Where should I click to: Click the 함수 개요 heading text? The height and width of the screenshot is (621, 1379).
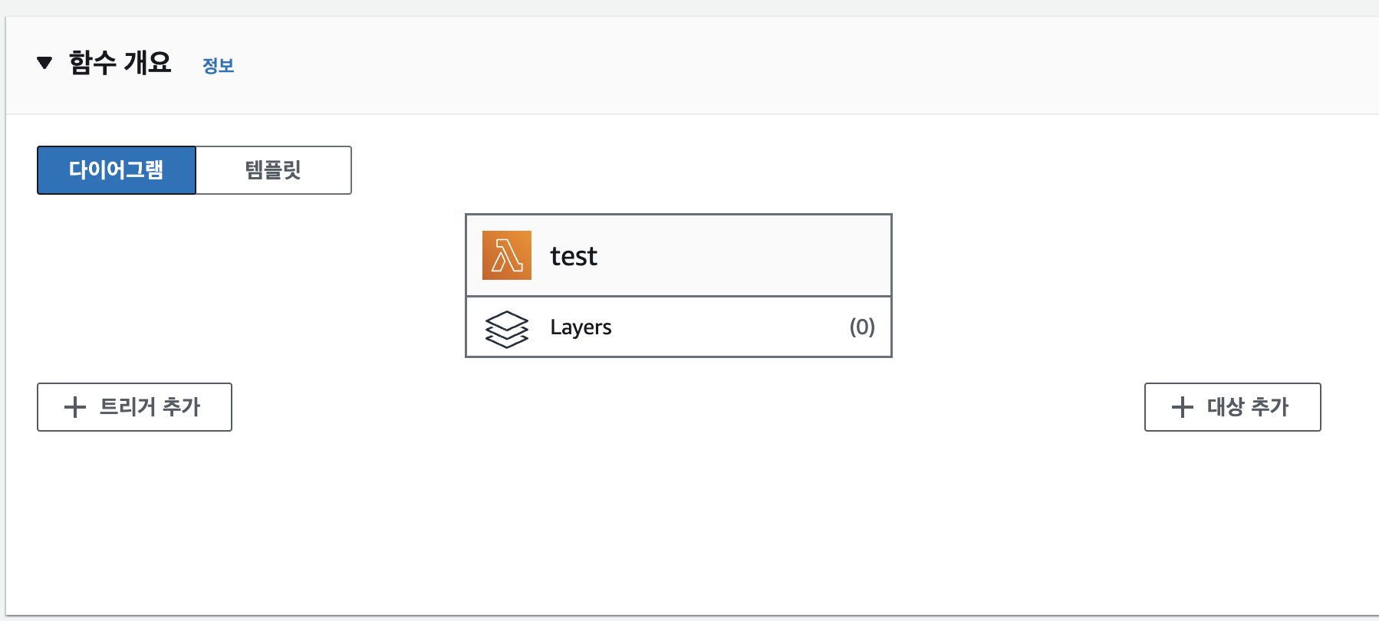(x=120, y=63)
